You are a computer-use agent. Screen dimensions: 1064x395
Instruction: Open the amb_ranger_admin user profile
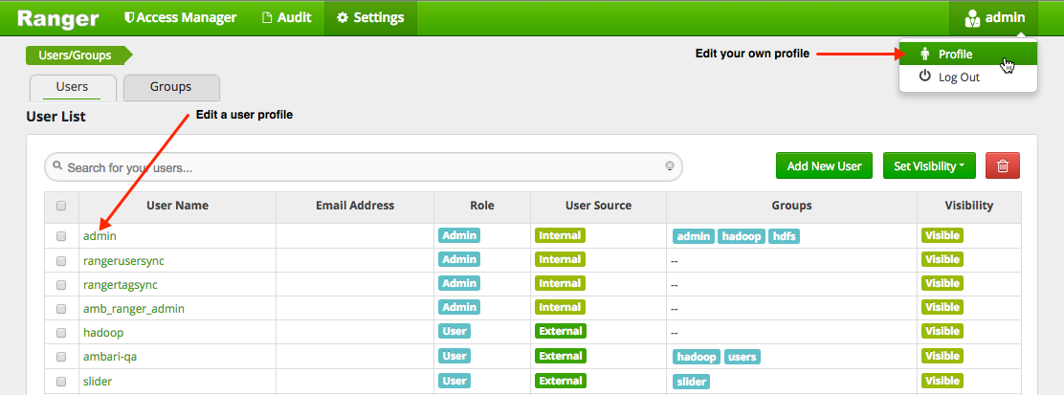coord(133,308)
